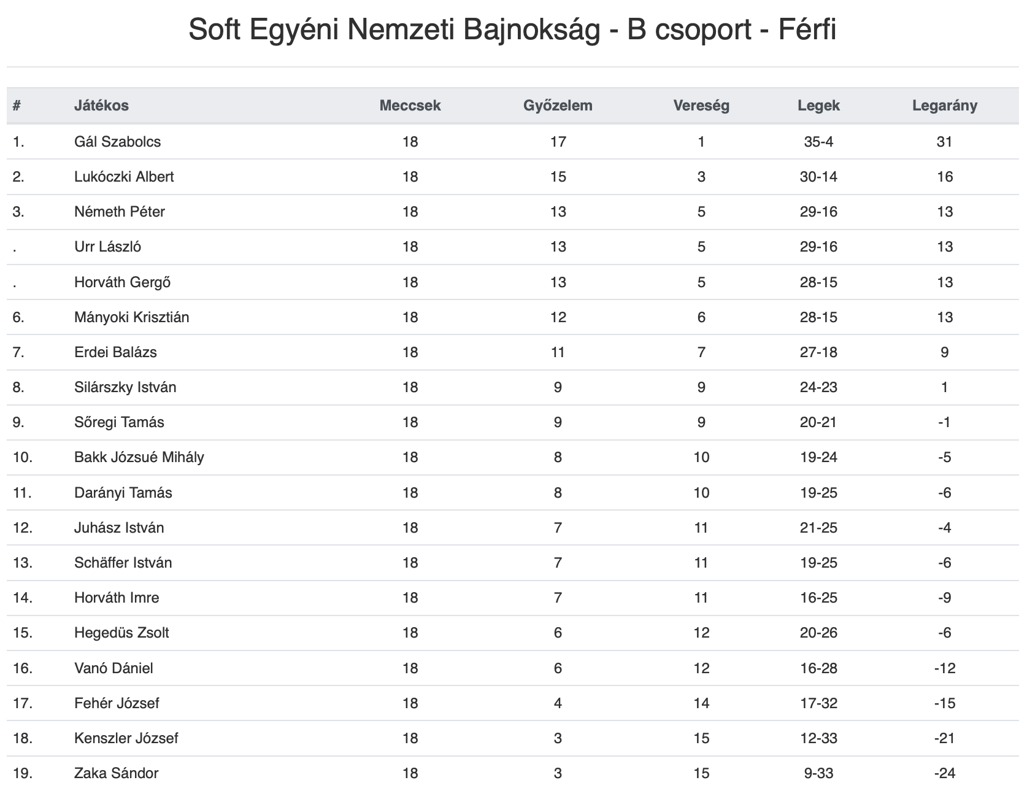Select the Vereség column header
Viewport: 1027px width, 799px height.
coord(701,106)
